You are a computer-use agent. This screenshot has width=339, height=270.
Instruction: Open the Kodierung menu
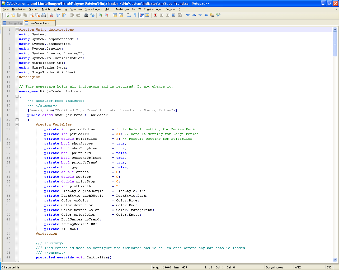[60, 9]
